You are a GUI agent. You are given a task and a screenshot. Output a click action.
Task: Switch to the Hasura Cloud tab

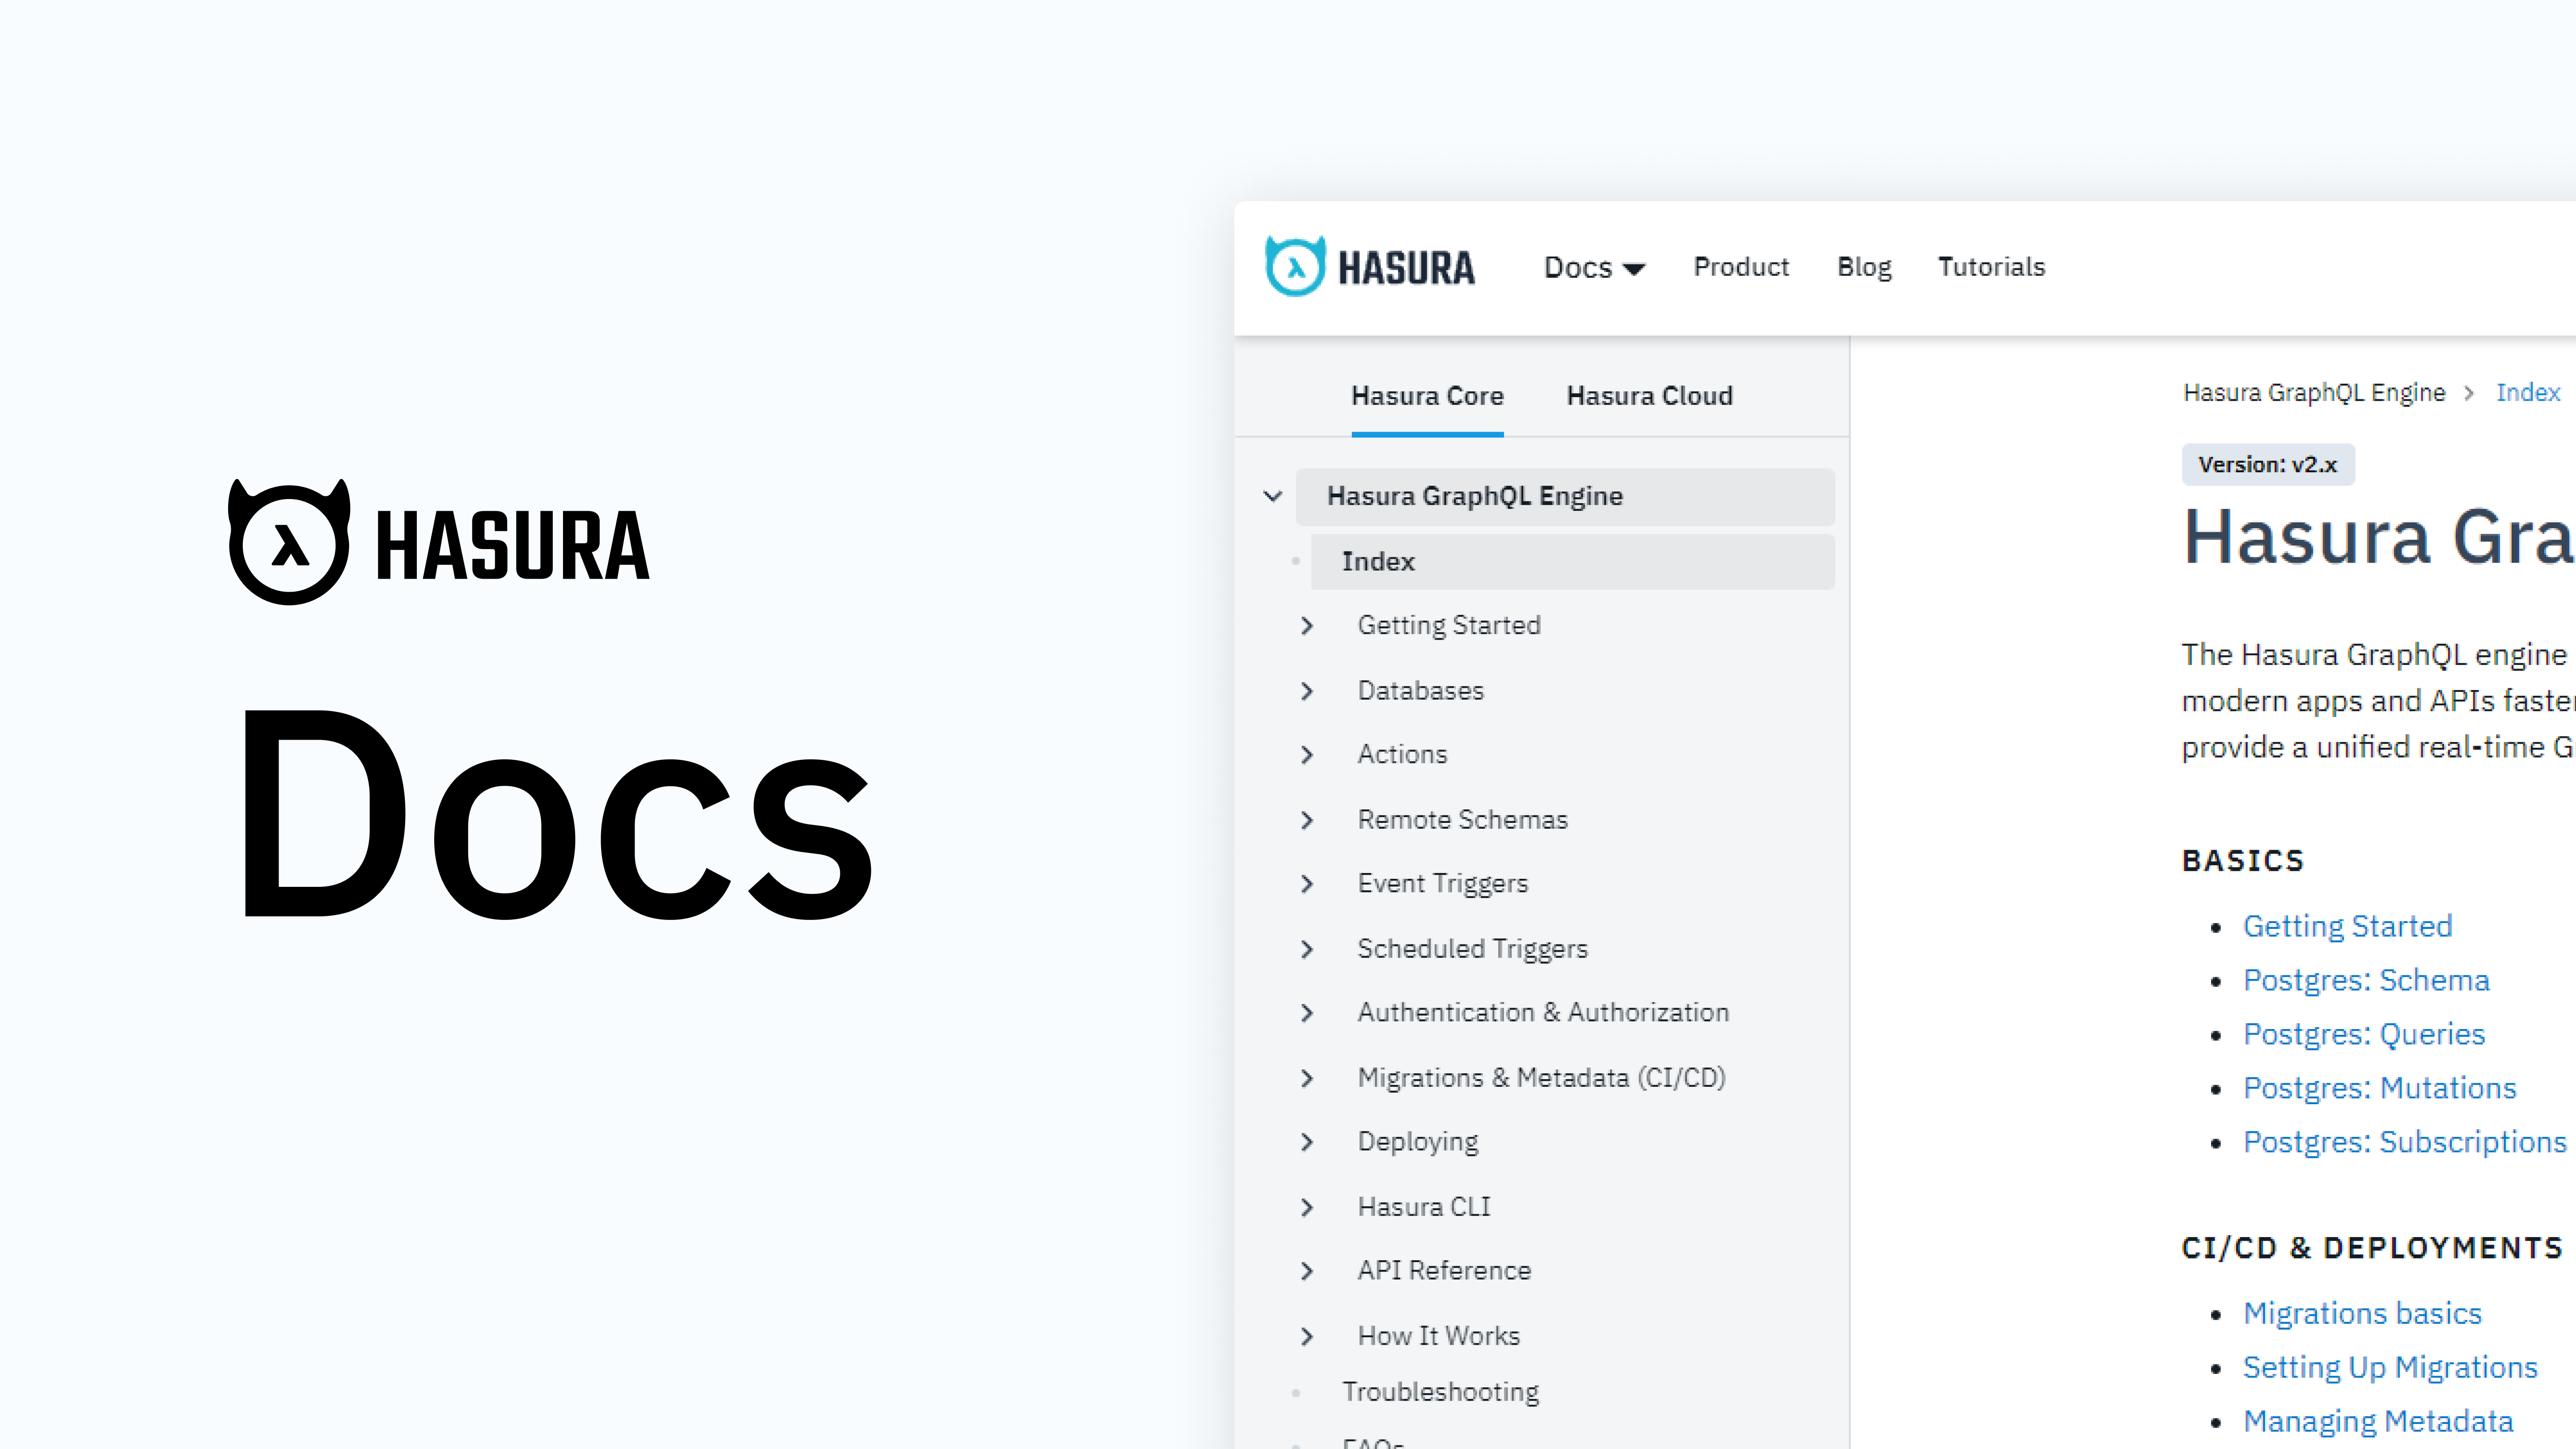(1649, 396)
